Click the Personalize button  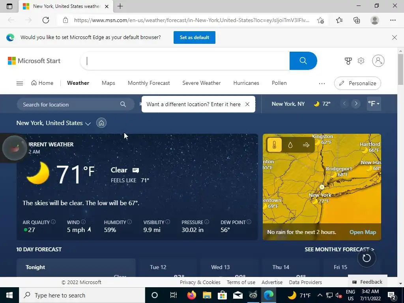coord(357,83)
